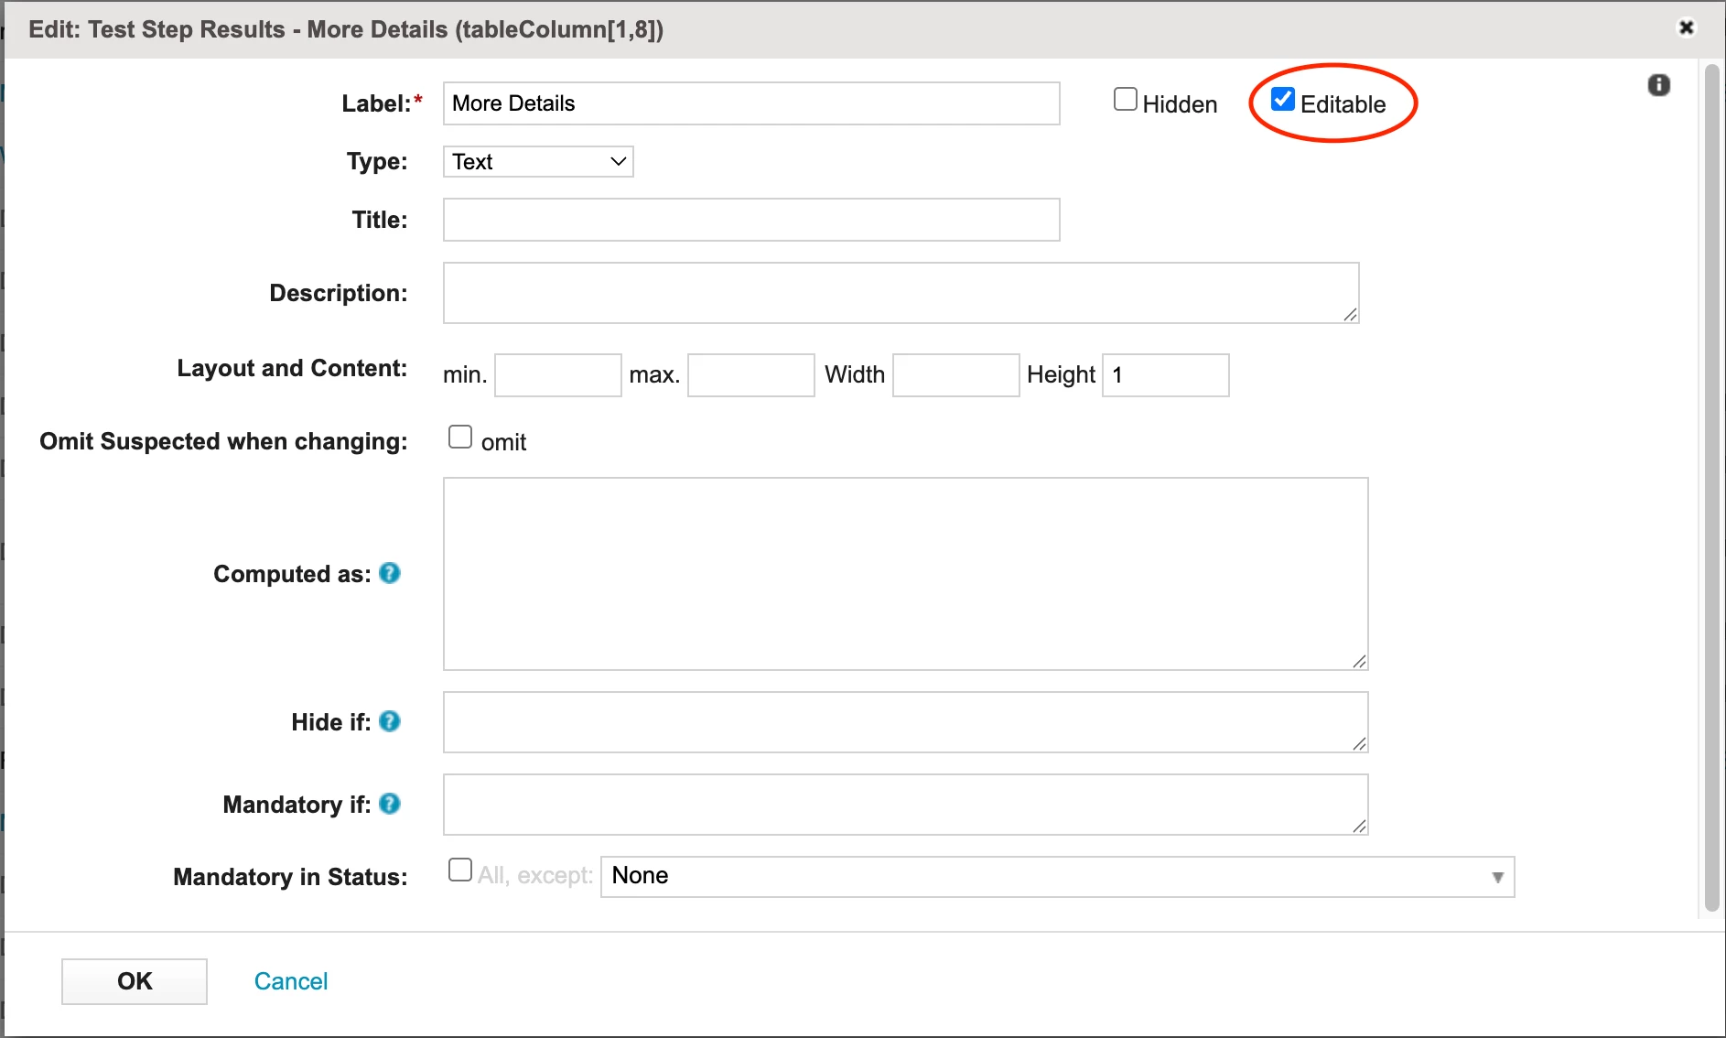Enable the omit checkbox
Image resolution: width=1726 pixels, height=1038 pixels.
460,437
